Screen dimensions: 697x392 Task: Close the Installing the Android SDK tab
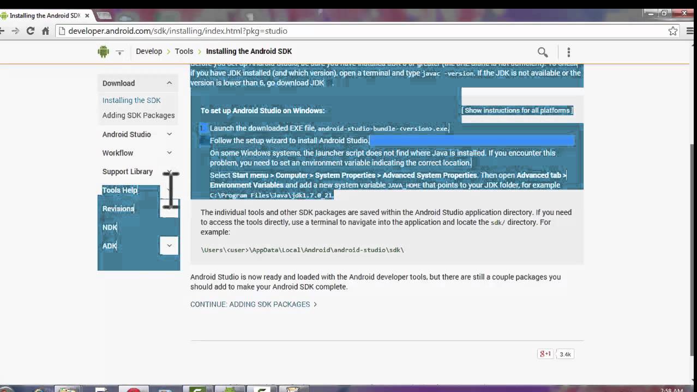pyautogui.click(x=87, y=15)
